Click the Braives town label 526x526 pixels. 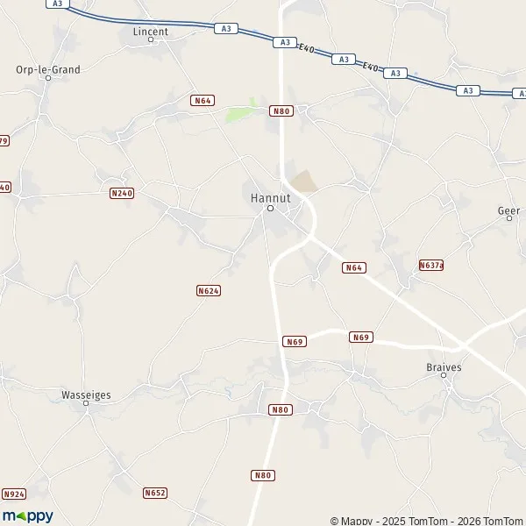tap(444, 367)
